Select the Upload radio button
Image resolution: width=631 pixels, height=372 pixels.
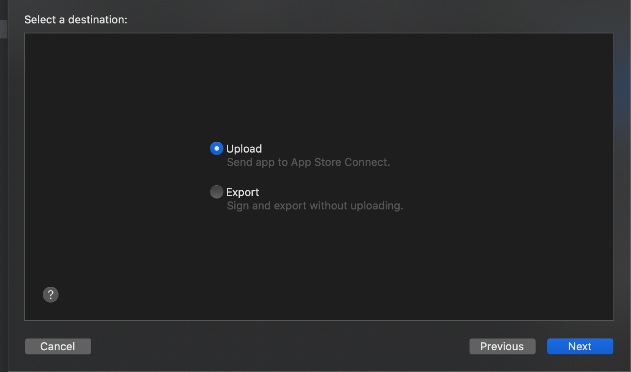pyautogui.click(x=216, y=148)
